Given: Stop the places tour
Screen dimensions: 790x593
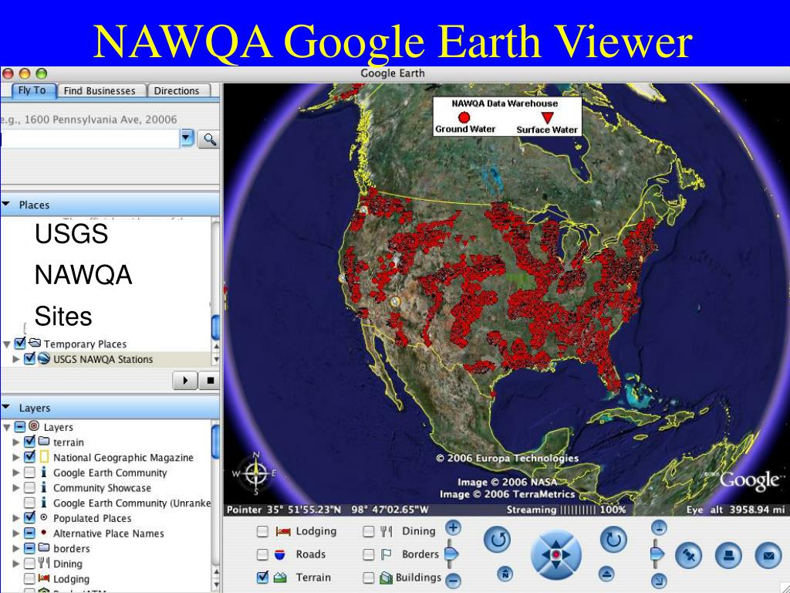Looking at the screenshot, I should pyautogui.click(x=209, y=380).
